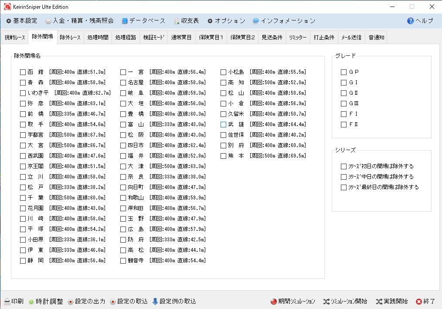Tick the 熊本 venue checkbox
The image size is (442, 309).
223,156
